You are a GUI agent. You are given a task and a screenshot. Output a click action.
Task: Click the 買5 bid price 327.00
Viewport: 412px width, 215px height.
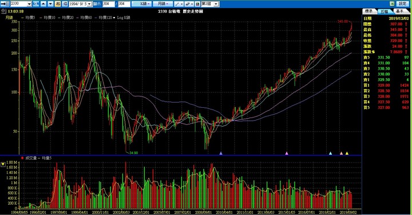click(384, 108)
